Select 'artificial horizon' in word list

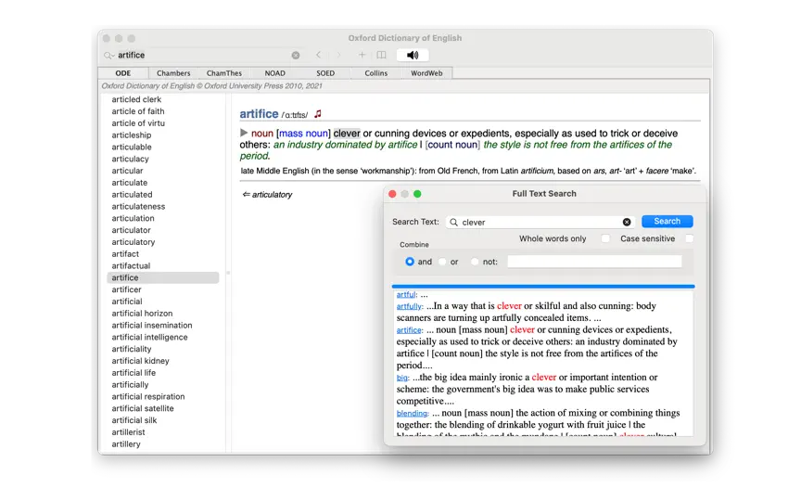point(142,314)
